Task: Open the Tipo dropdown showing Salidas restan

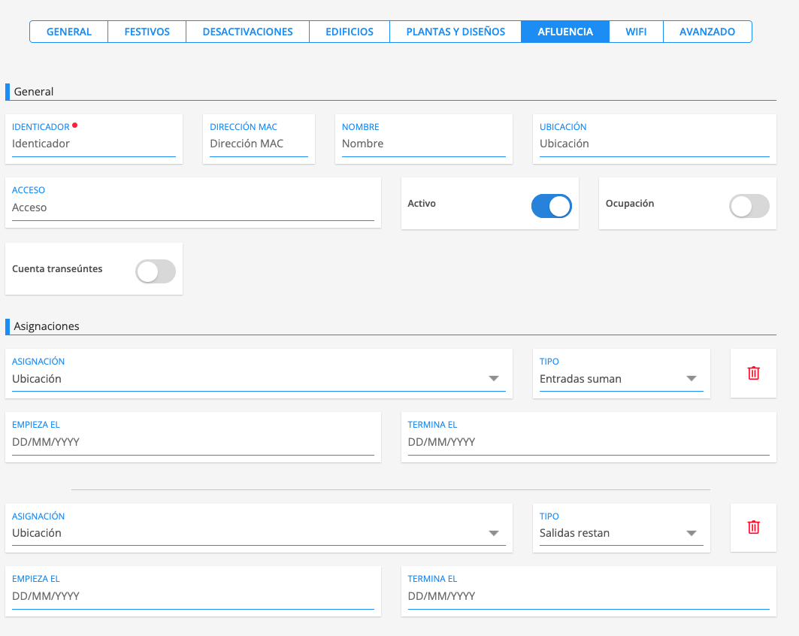Action: (x=621, y=533)
